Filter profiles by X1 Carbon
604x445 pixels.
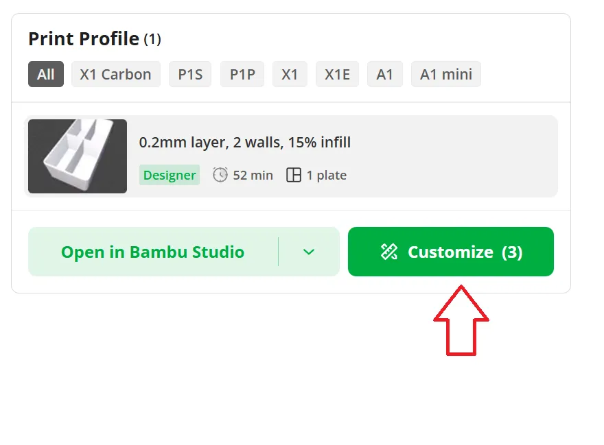115,74
